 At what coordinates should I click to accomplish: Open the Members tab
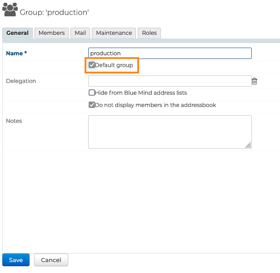tap(51, 33)
